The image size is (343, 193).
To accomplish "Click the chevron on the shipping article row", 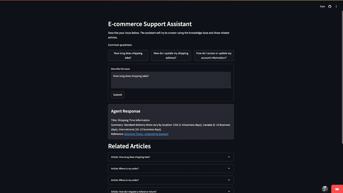I will [x=229, y=157].
